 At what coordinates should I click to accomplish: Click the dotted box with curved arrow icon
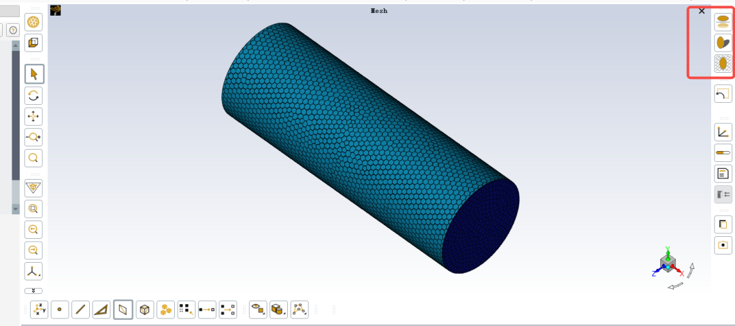pos(723,93)
